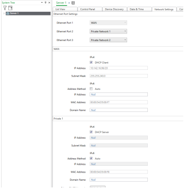191x190 pixels.
Task: Click the DHCP Client label text
Action: pyautogui.click(x=101, y=63)
